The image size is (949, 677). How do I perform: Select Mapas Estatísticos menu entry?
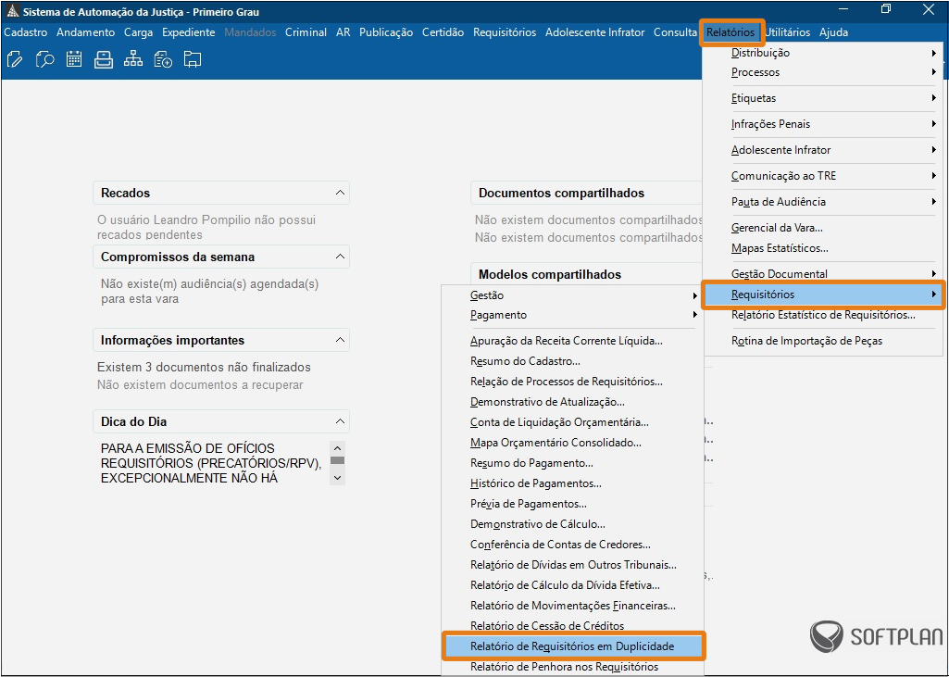[823, 248]
